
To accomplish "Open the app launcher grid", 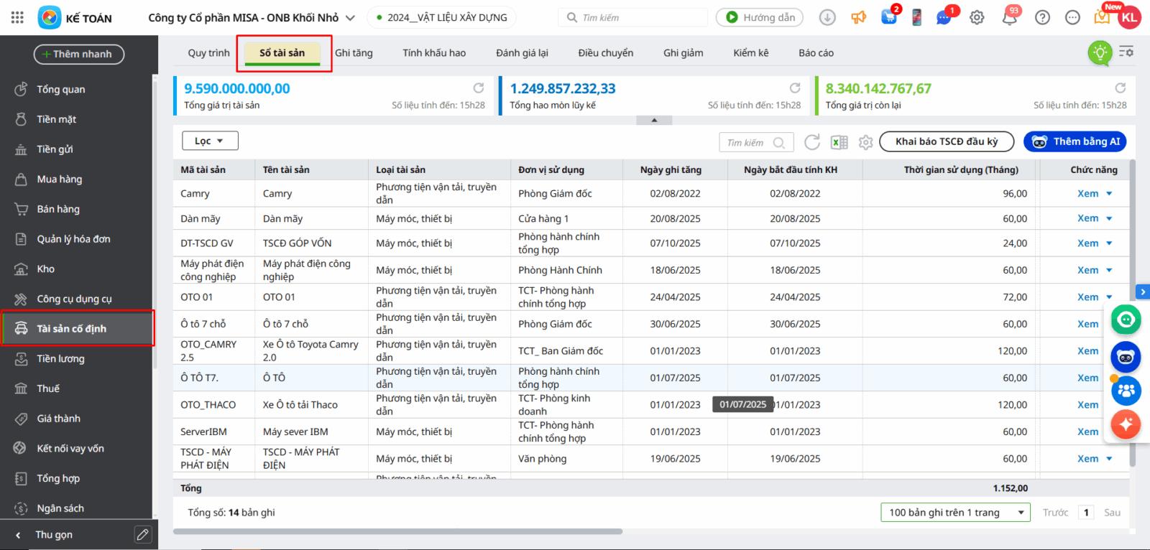I will click(x=17, y=18).
